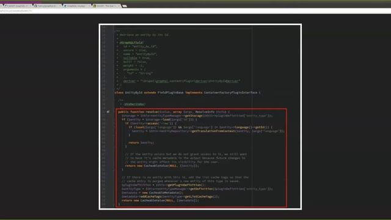Click the 'public function resolve' line

[174, 112]
